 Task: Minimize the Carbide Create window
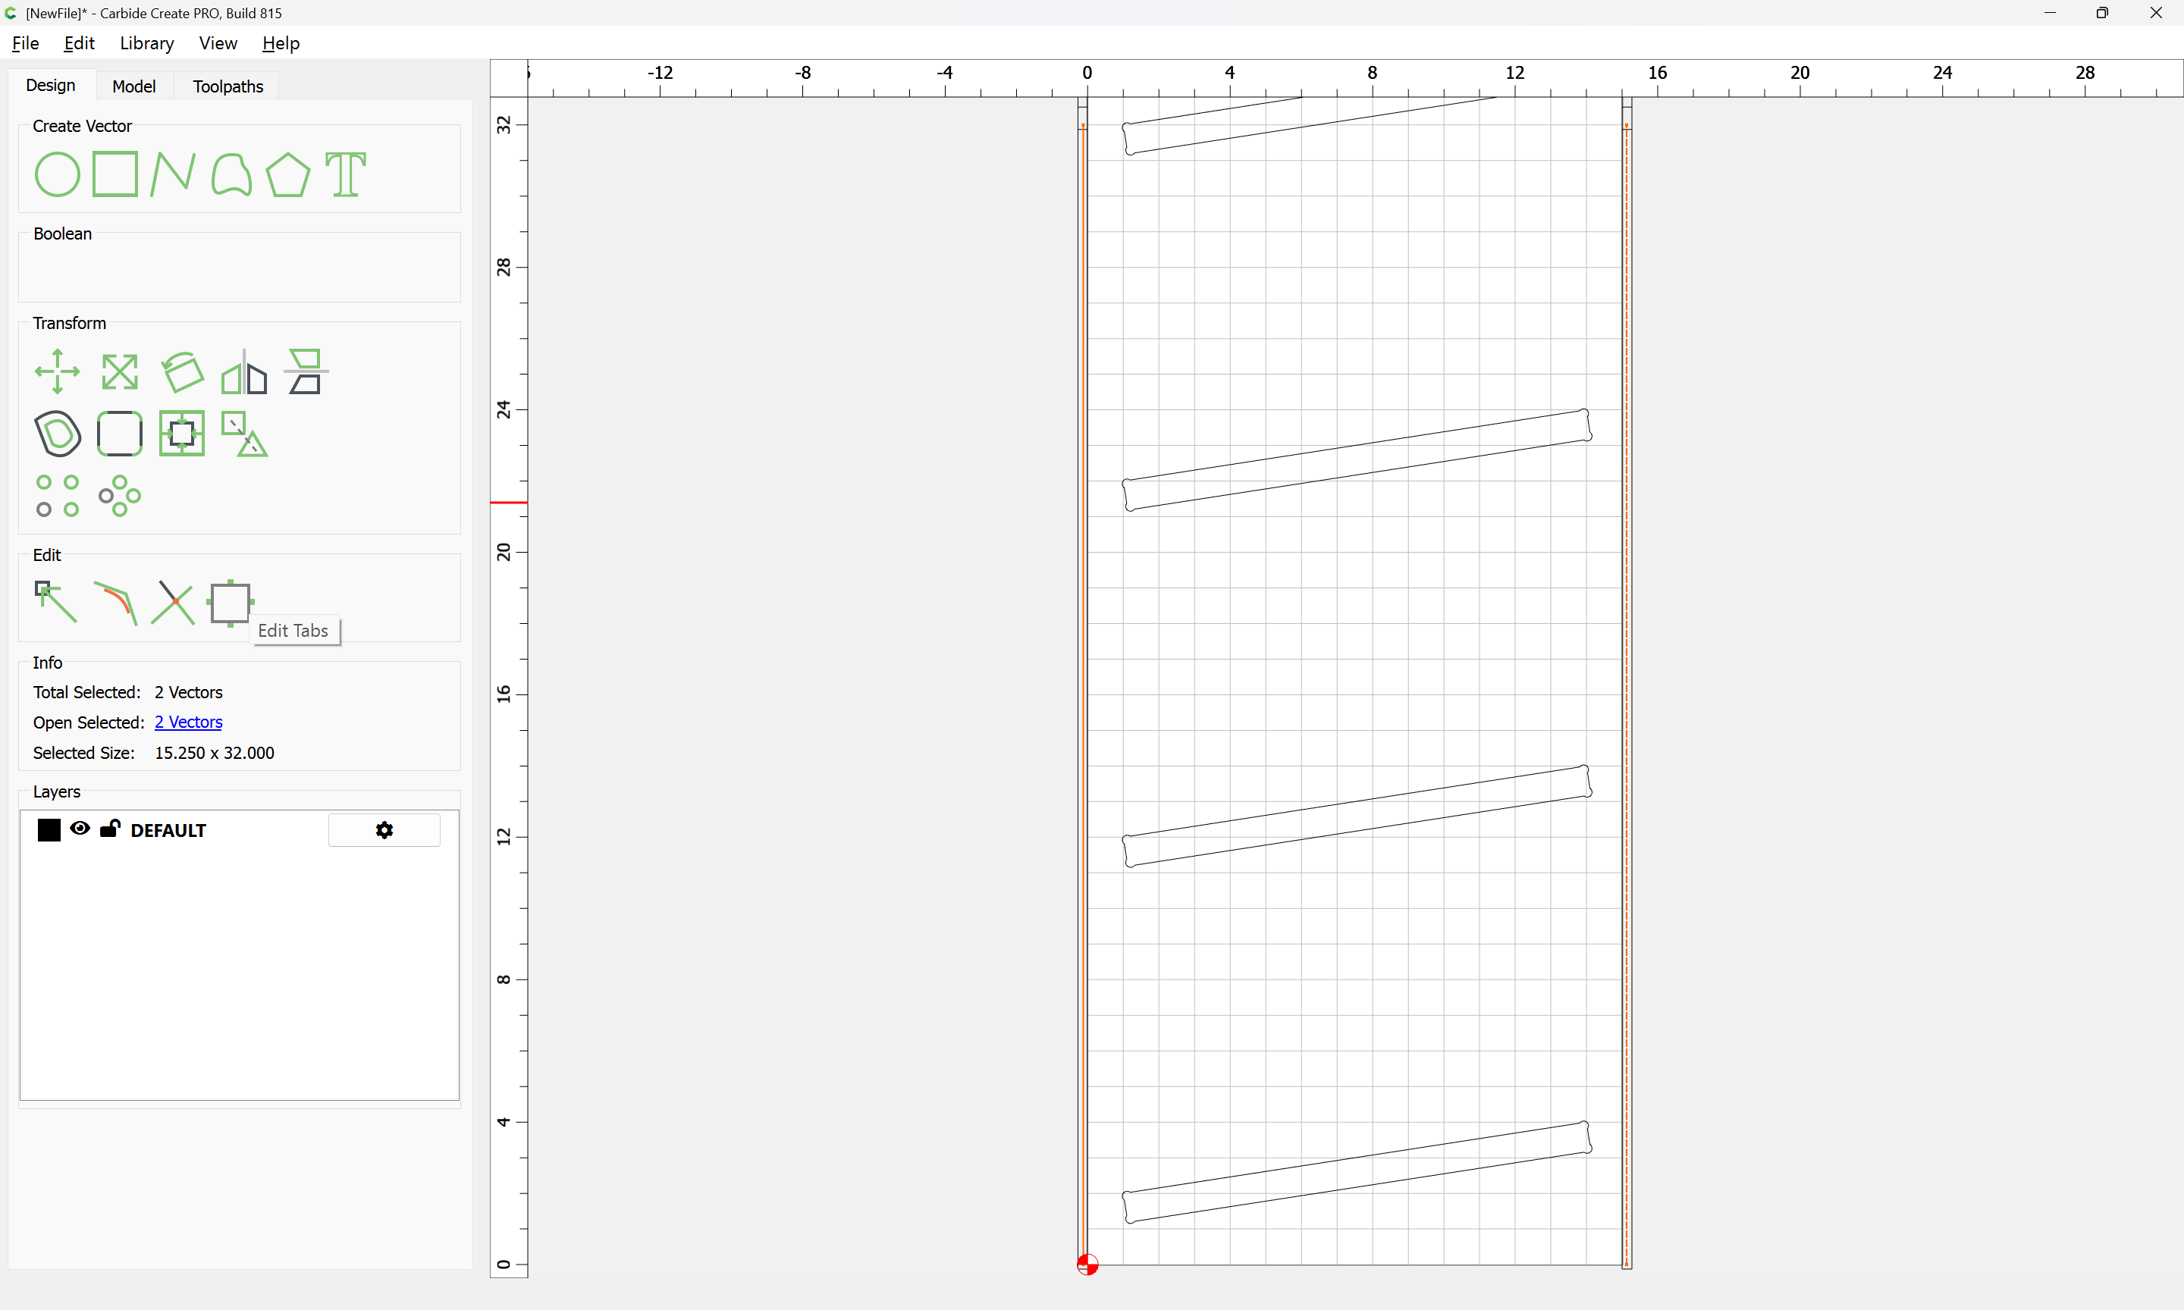tap(2050, 13)
